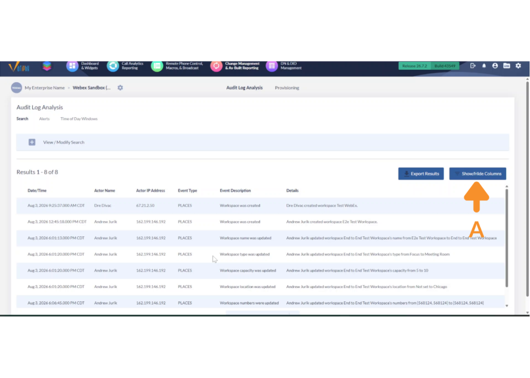Screen dimensions: 530x378
Task: Open Dashboard & Widgets icon
Action: click(72, 66)
